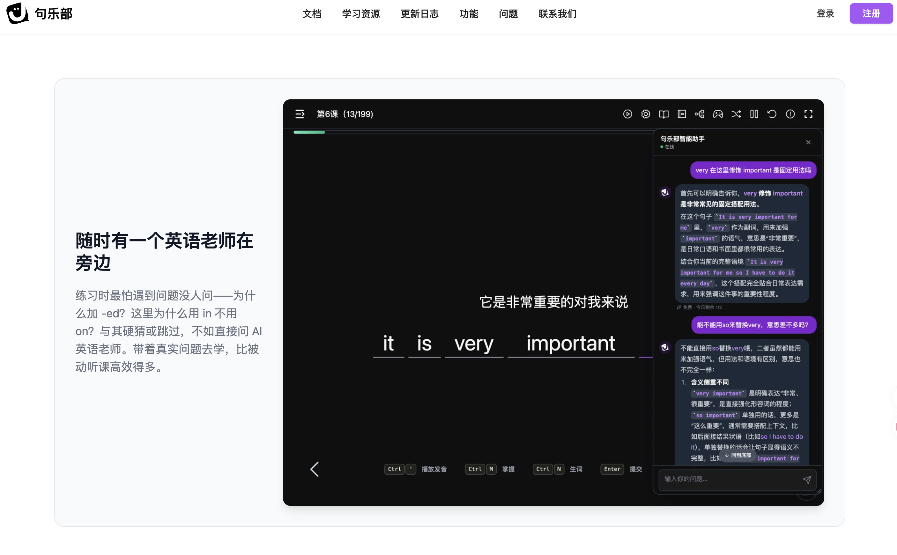Open the 联系我们 nav item
This screenshot has width=897, height=555.
coord(558,14)
